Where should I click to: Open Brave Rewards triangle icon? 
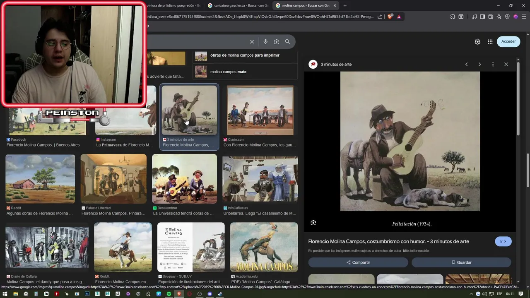(399, 17)
